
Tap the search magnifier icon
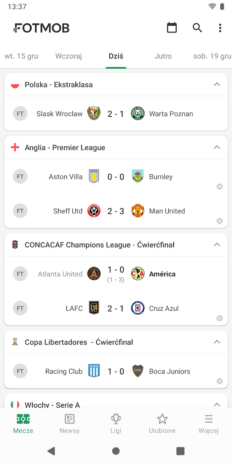197,28
